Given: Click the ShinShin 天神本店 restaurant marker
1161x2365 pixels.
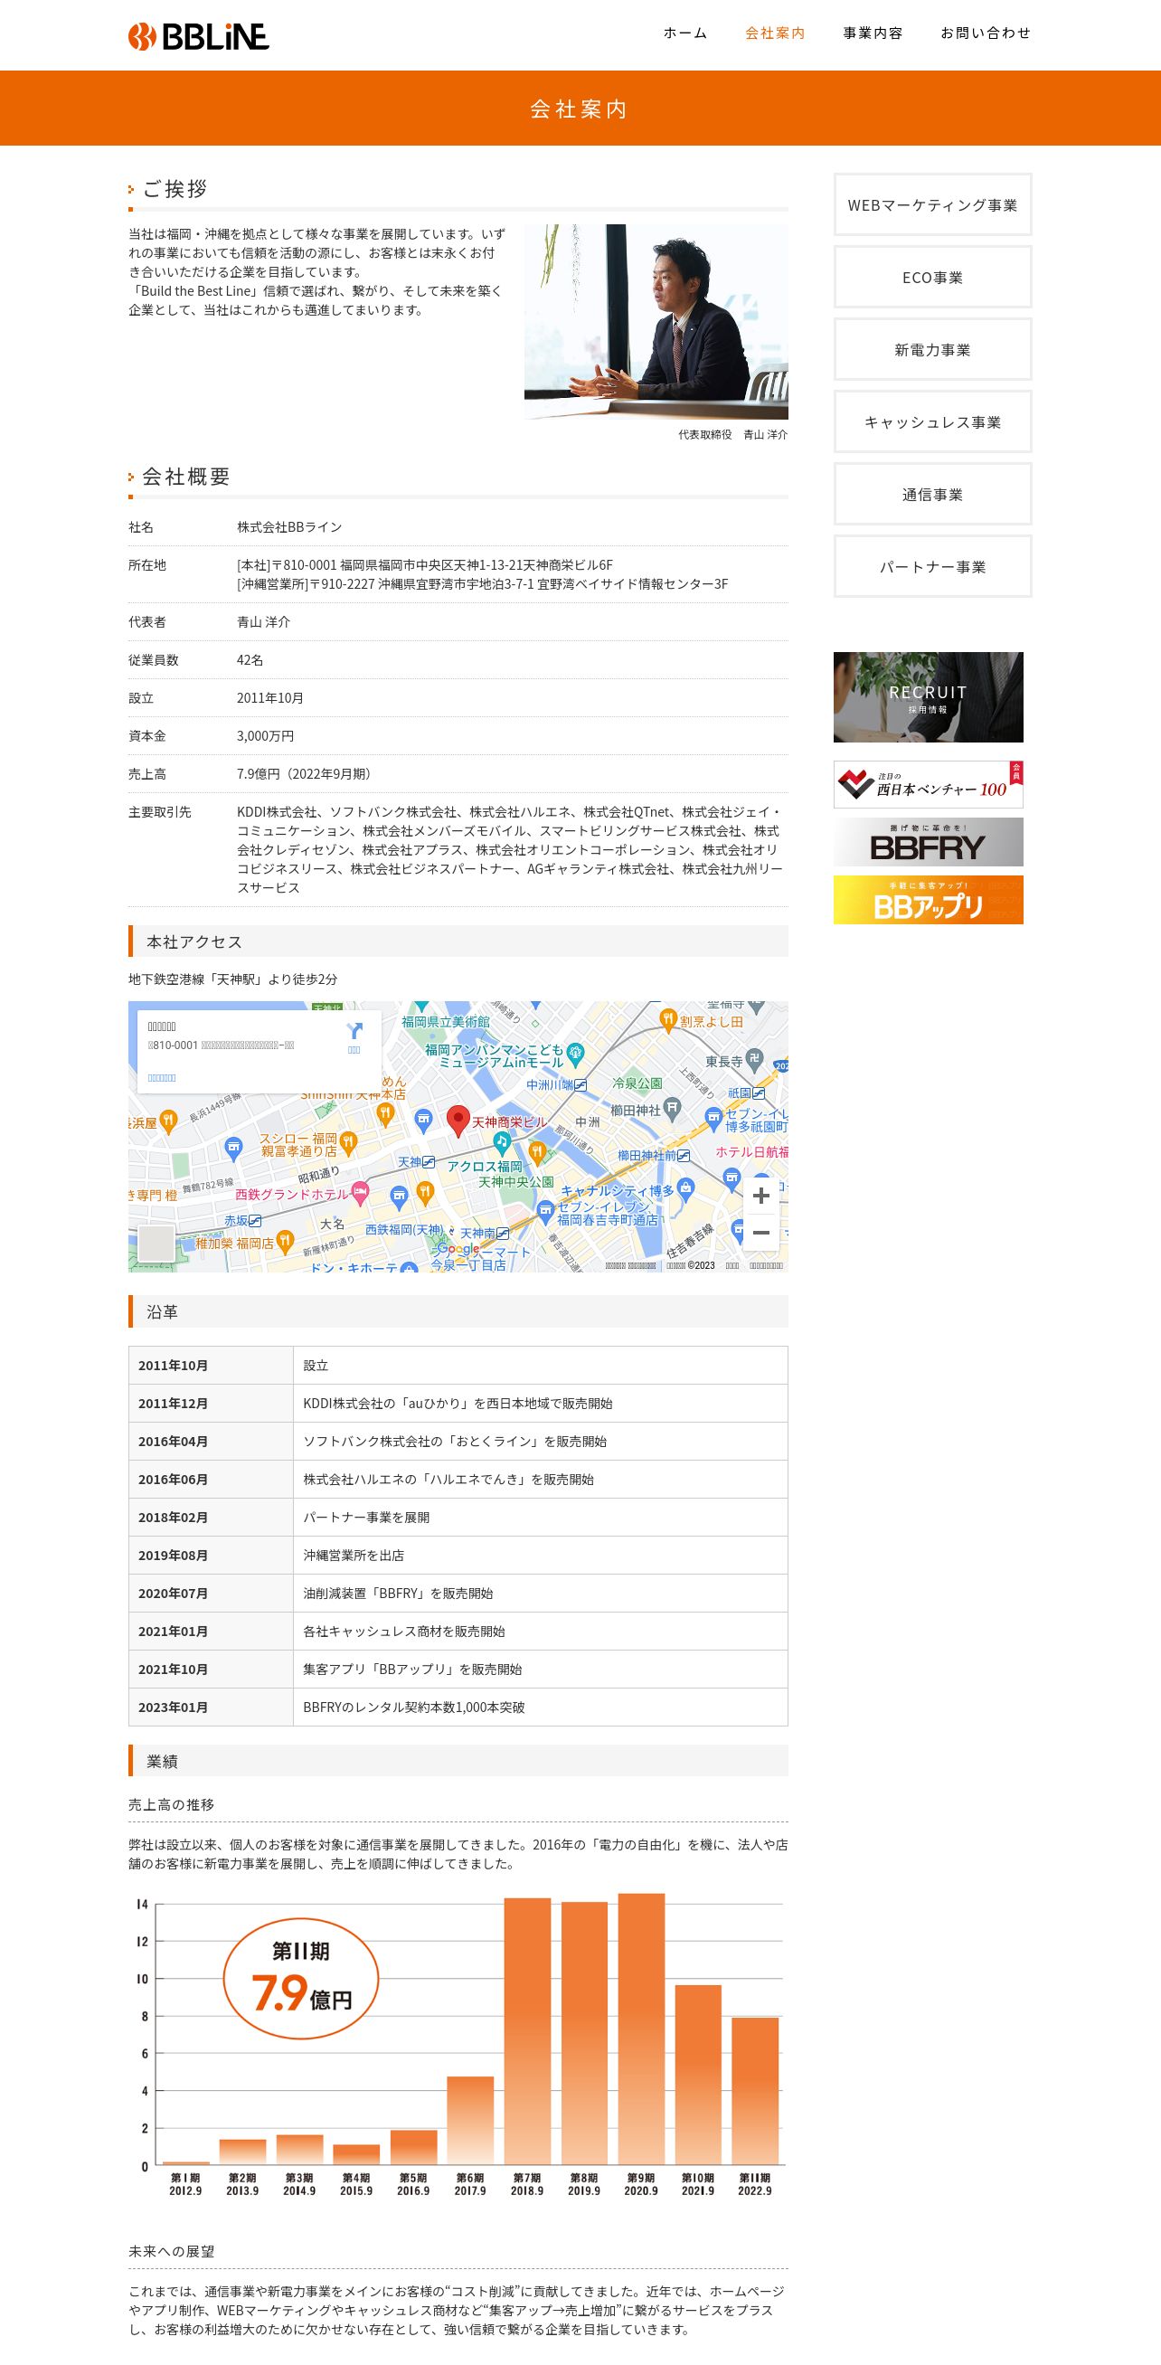Looking at the screenshot, I should (x=385, y=1113).
